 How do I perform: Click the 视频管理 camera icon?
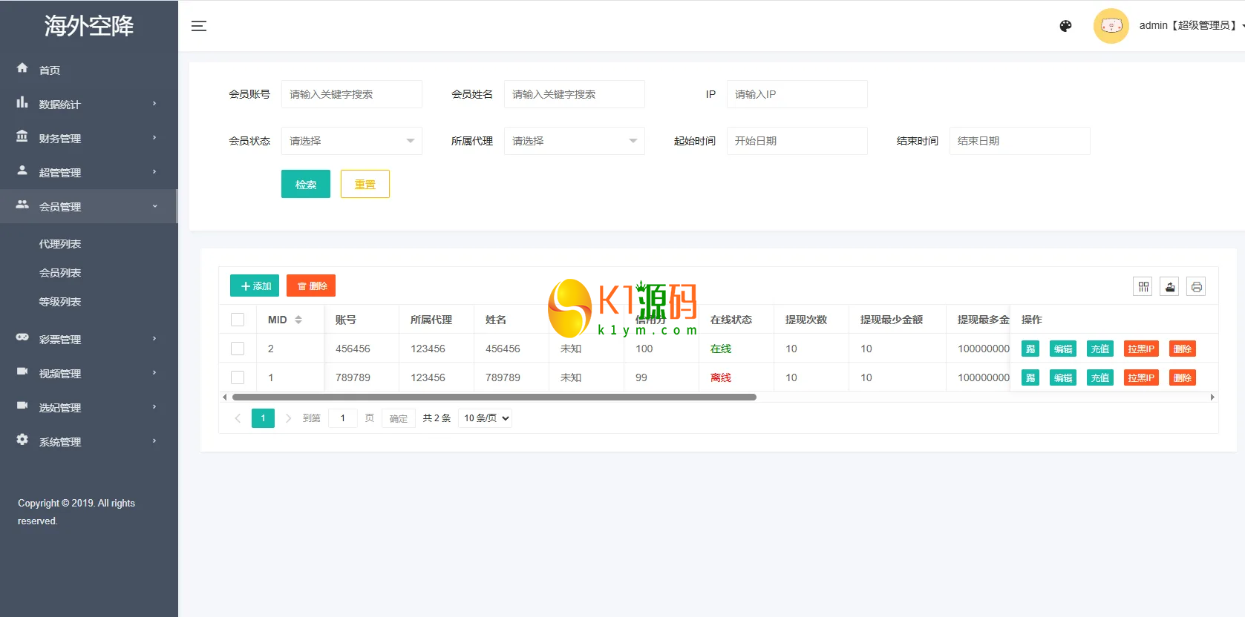pyautogui.click(x=22, y=372)
